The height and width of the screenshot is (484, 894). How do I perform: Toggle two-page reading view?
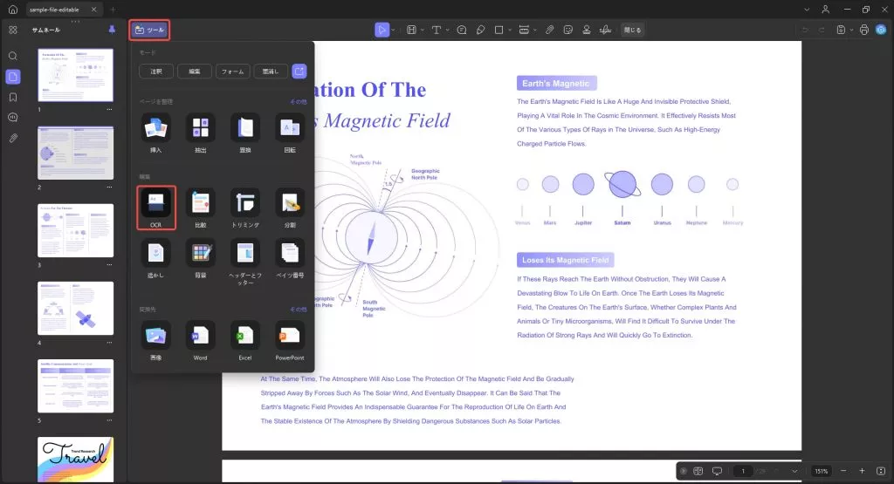[698, 471]
